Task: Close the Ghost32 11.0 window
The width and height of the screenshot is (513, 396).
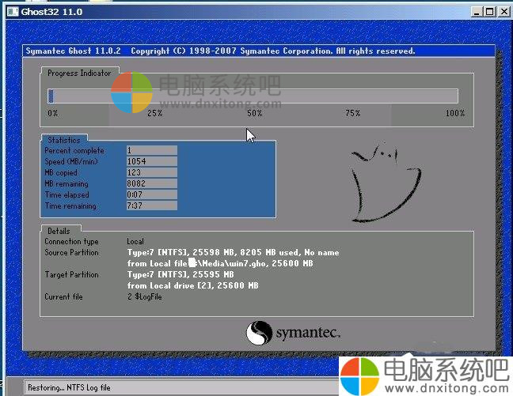Action: pos(503,12)
